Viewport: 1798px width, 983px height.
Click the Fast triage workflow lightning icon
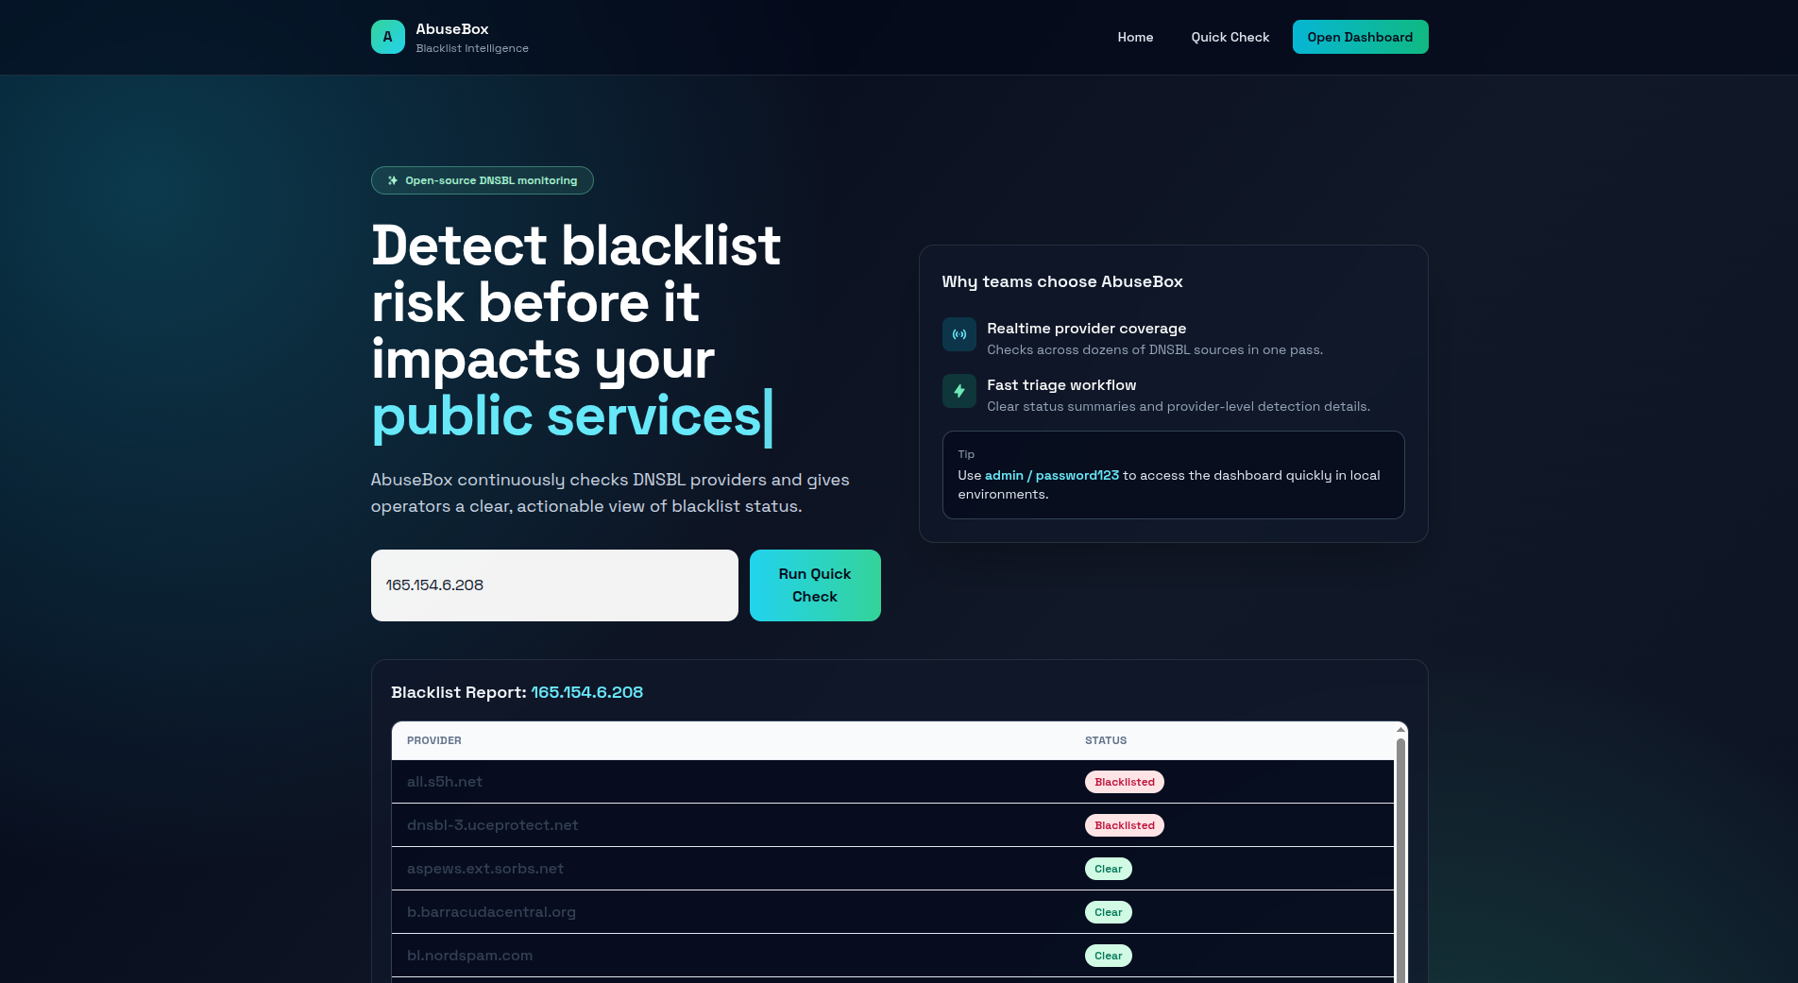958,391
